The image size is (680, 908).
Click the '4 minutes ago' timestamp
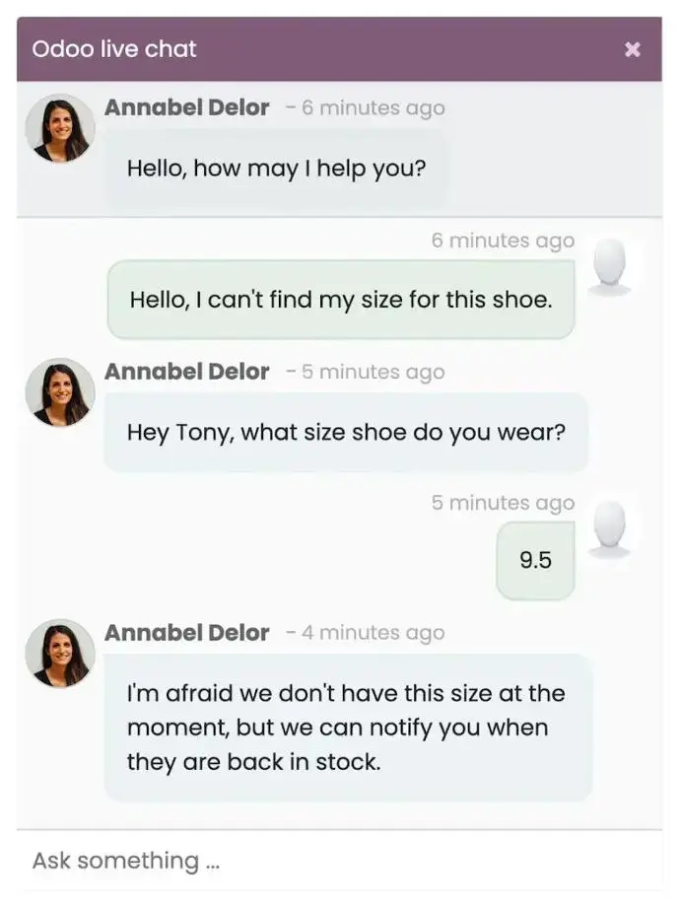[x=373, y=632]
